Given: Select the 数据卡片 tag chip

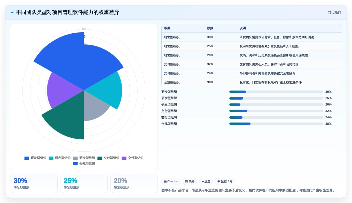Looking at the screenshot, I should (x=225, y=181).
